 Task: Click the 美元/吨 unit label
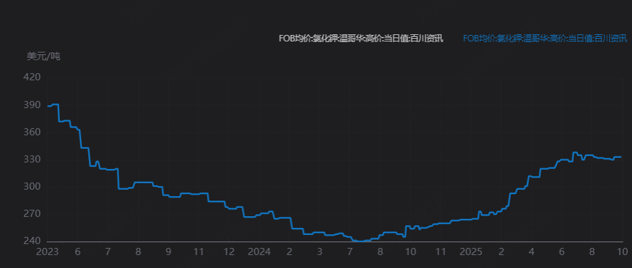coord(43,57)
